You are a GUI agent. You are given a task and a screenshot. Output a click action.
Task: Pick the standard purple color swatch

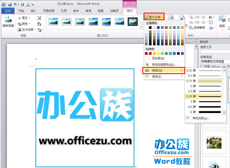182,53
